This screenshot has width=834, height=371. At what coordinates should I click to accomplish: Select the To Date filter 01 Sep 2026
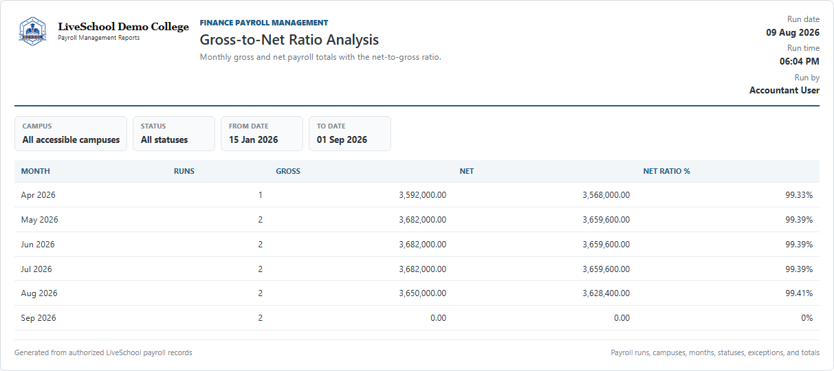point(350,133)
